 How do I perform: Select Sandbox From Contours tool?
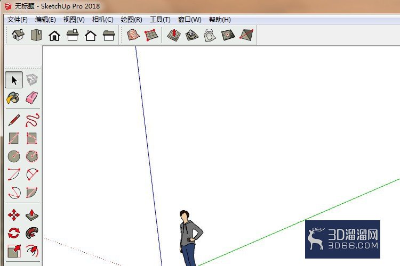[x=133, y=35]
